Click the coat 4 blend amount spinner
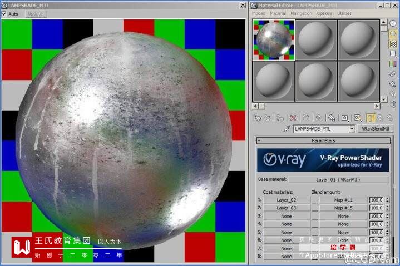400x266 pixels. 387,224
